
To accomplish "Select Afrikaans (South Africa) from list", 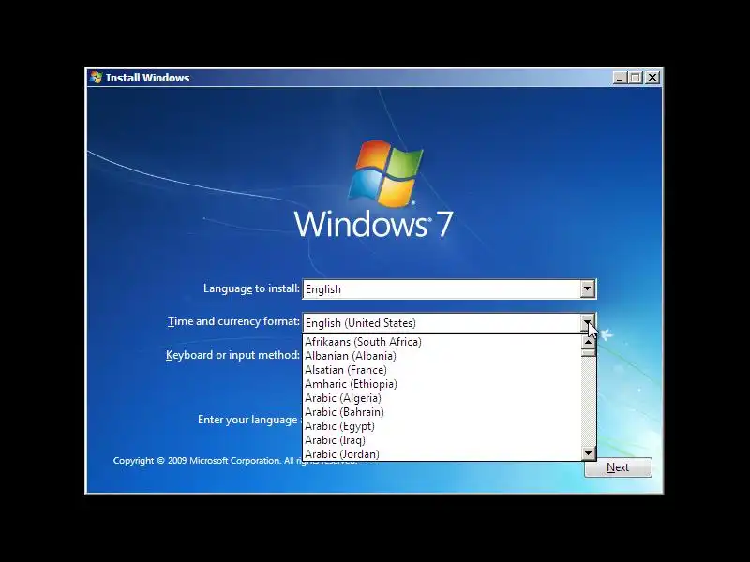I will point(442,342).
